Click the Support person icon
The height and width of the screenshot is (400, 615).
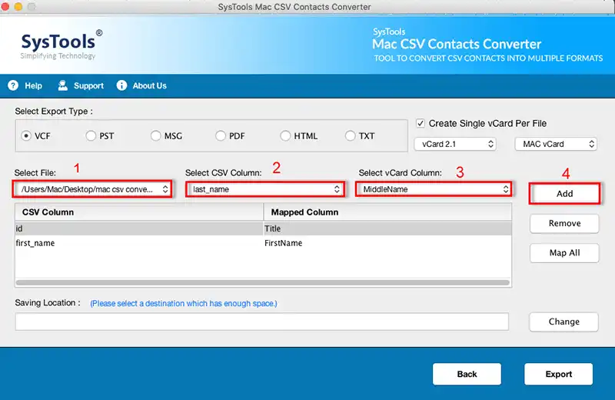[63, 85]
